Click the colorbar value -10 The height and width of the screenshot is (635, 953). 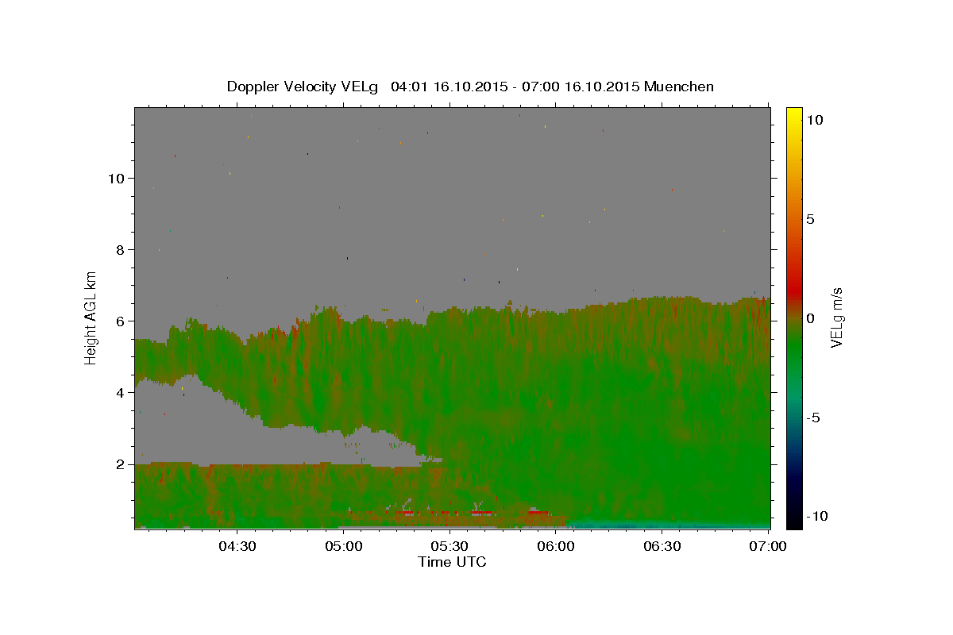point(816,516)
